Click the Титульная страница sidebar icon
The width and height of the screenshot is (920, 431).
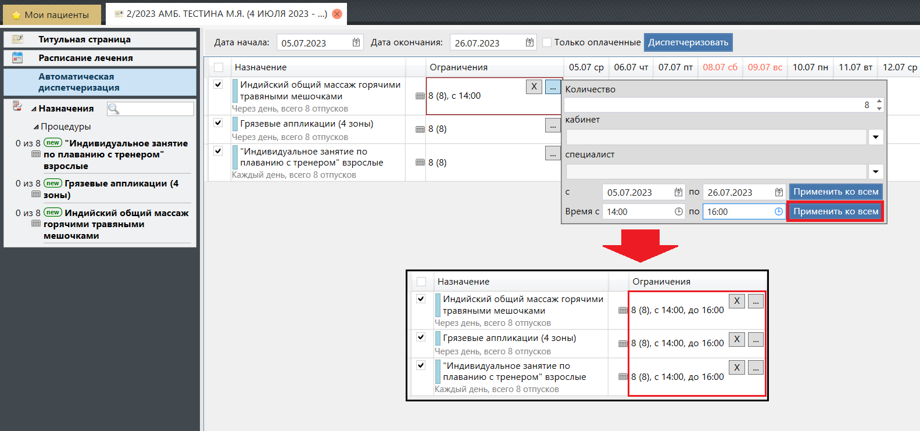(17, 39)
